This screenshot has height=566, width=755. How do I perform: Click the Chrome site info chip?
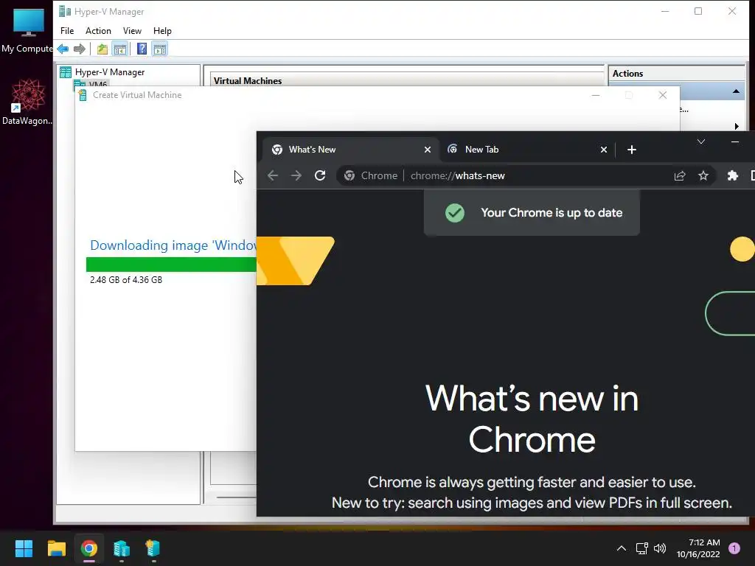370,175
